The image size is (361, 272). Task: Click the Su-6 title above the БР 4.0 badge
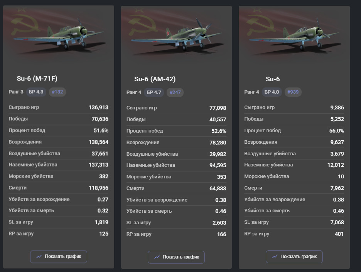click(273, 79)
